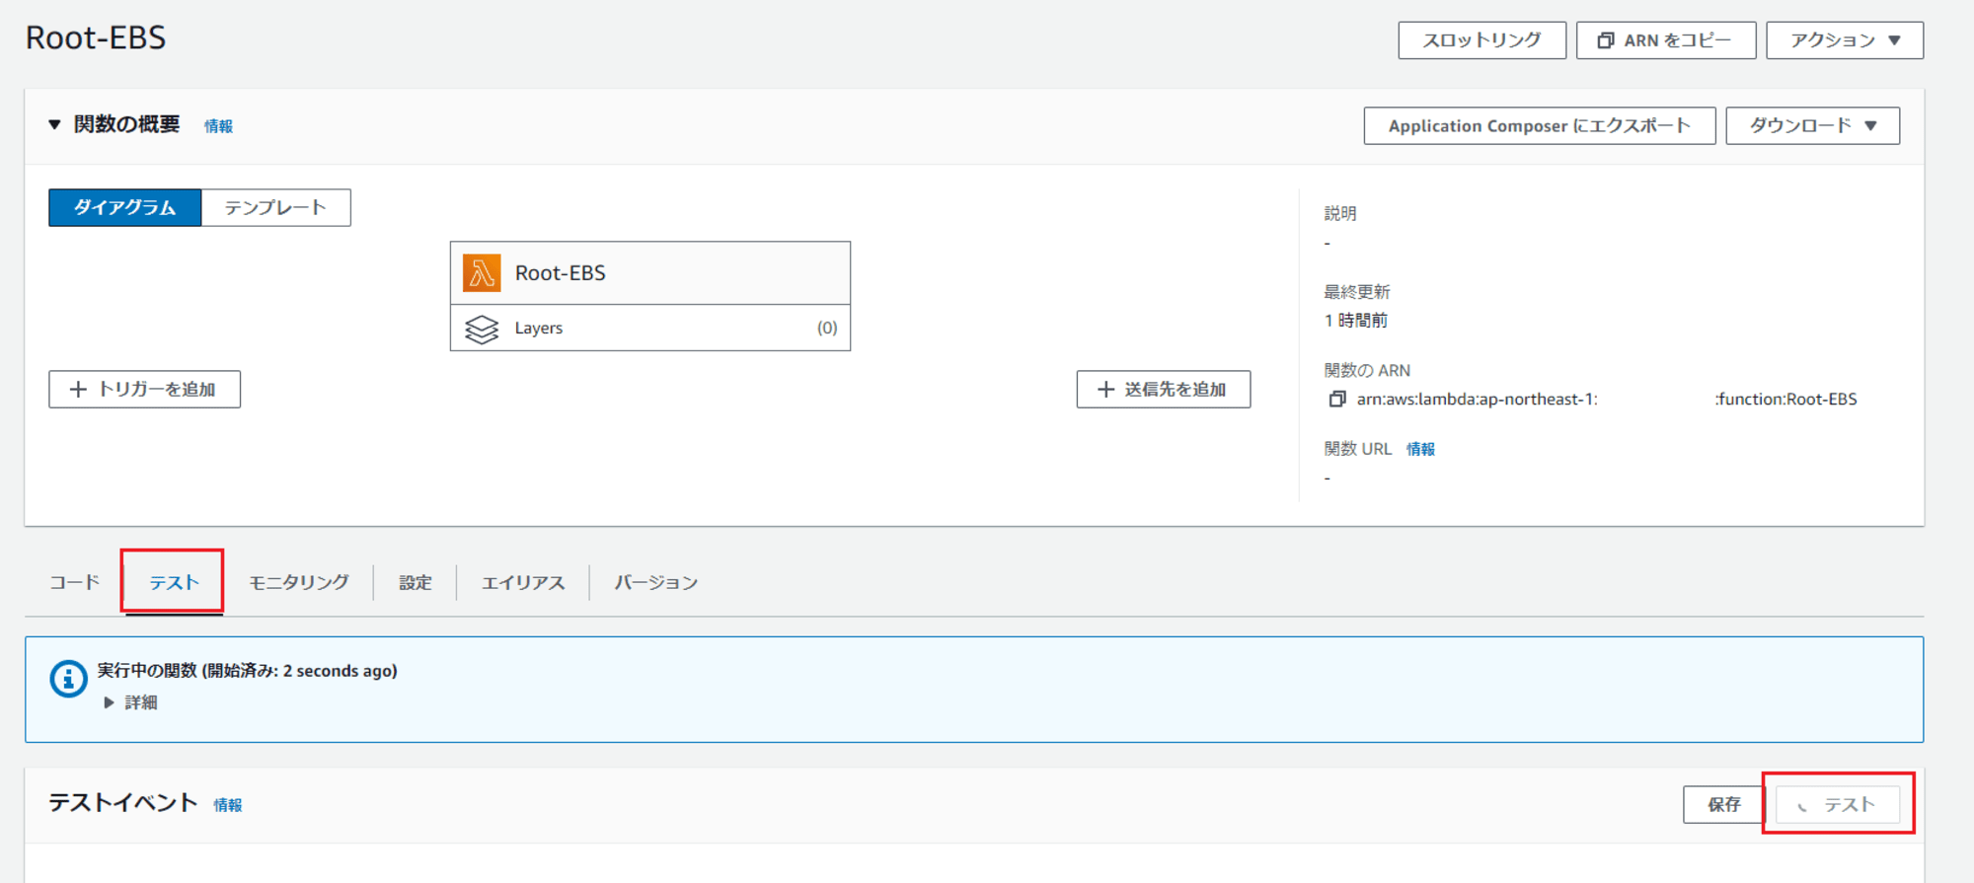Click the ARN をコピー button
Viewport: 1974px width, 883px height.
pyautogui.click(x=1666, y=40)
